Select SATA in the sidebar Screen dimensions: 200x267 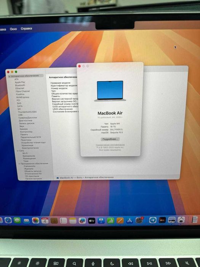pyautogui.click(x=20, y=106)
